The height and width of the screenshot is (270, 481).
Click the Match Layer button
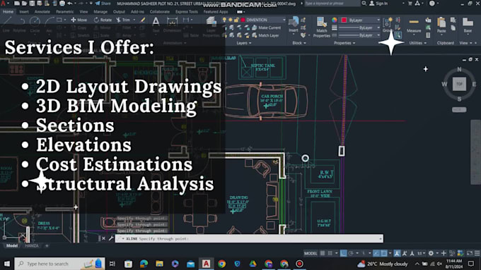[265, 35]
